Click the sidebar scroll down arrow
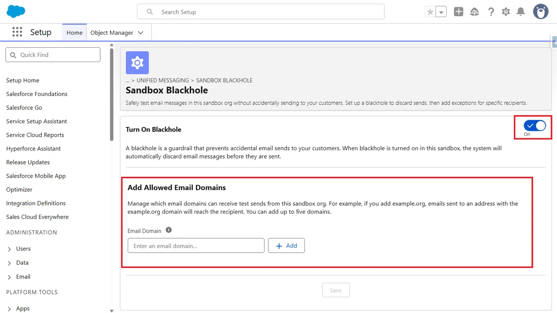The image size is (557, 313). (x=111, y=310)
